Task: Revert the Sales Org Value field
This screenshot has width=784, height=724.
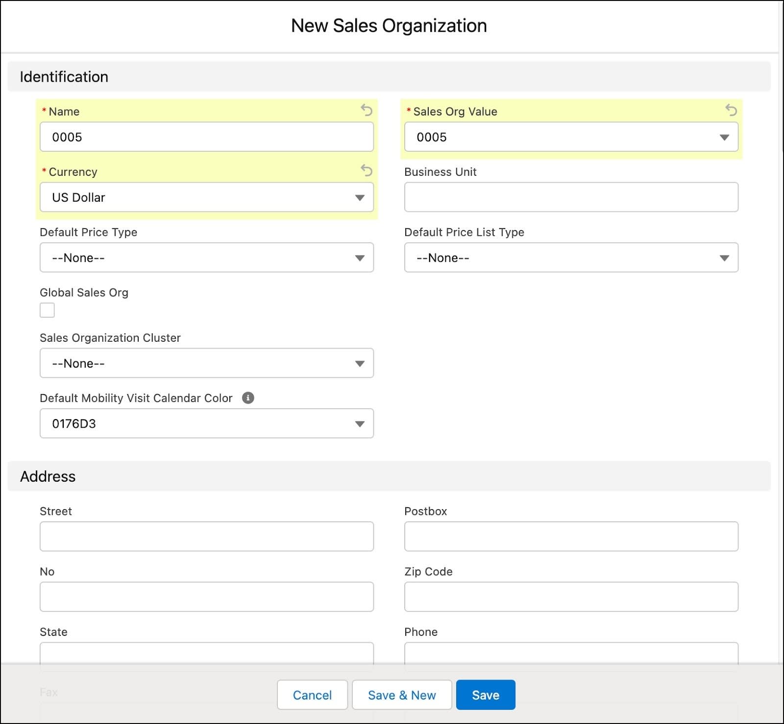Action: tap(731, 111)
